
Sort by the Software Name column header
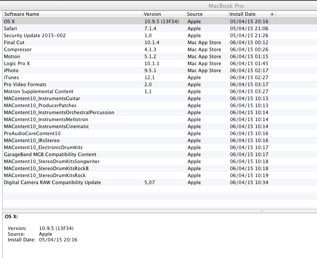73,14
